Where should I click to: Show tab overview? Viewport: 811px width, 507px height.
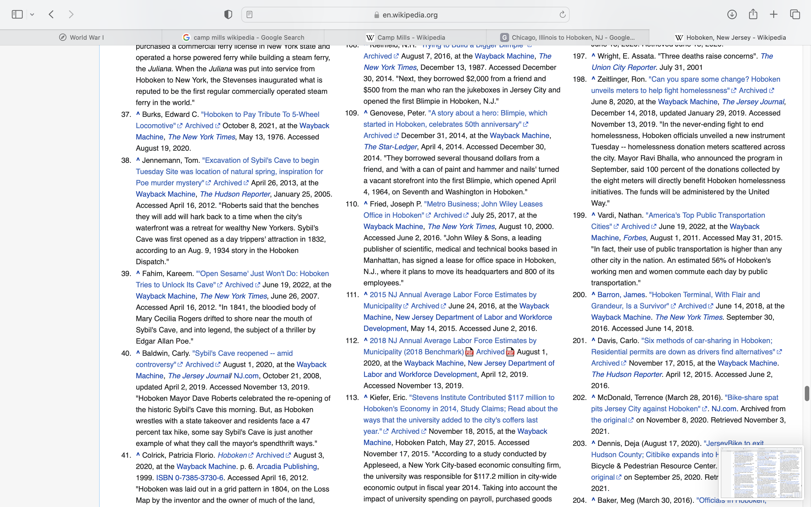[795, 14]
